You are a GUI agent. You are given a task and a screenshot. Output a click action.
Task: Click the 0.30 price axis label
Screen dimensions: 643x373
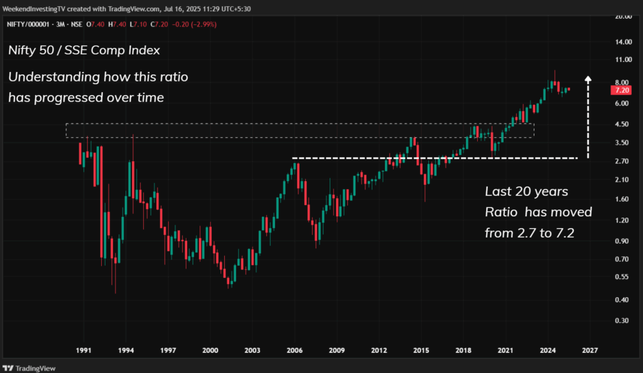tap(622, 320)
